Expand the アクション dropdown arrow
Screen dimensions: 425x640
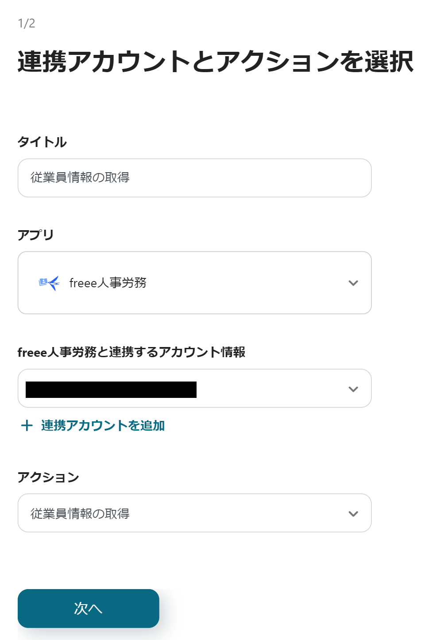[x=353, y=514]
